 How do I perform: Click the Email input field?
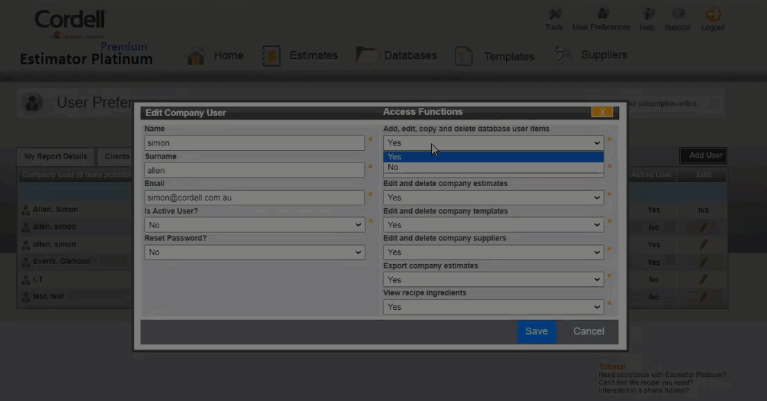[x=254, y=197]
